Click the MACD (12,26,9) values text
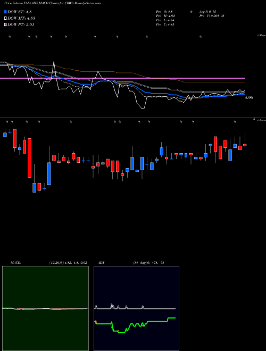Screen dimensions: 266x351 pyautogui.click(x=68, y=263)
